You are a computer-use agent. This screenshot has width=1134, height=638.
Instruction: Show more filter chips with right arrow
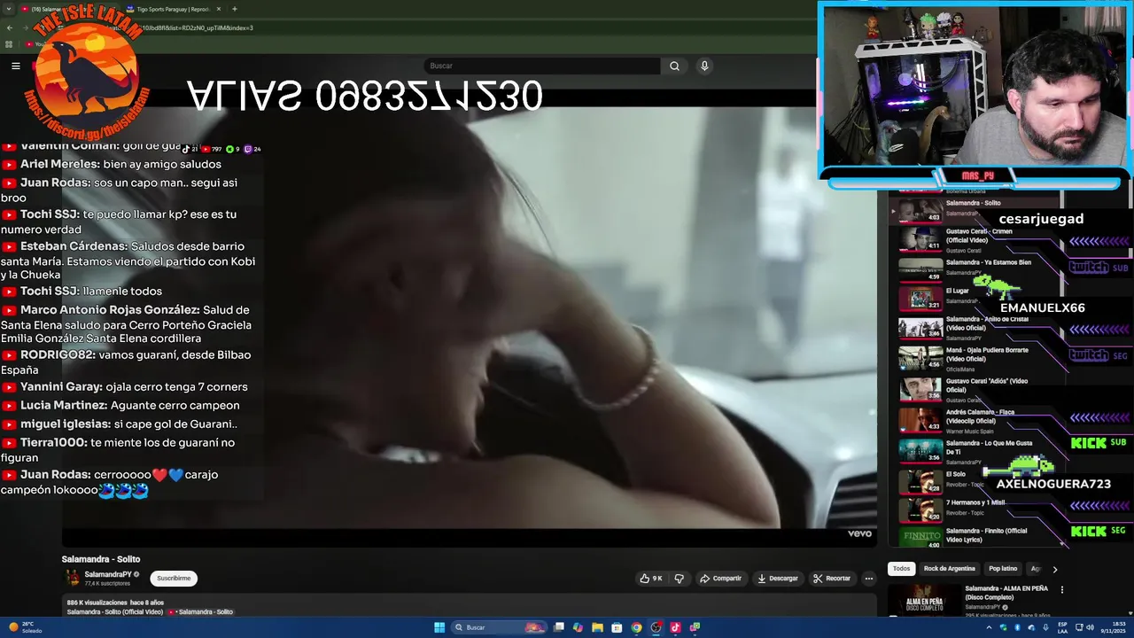pos(1054,569)
